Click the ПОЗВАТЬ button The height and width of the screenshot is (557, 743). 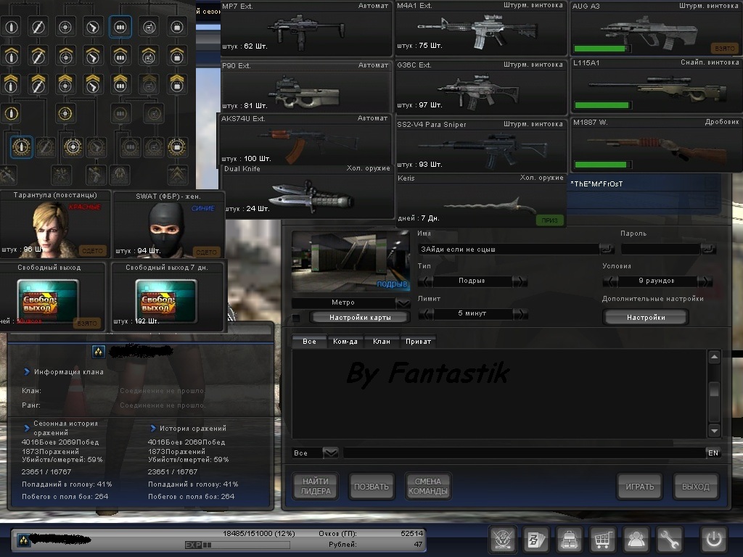(371, 487)
